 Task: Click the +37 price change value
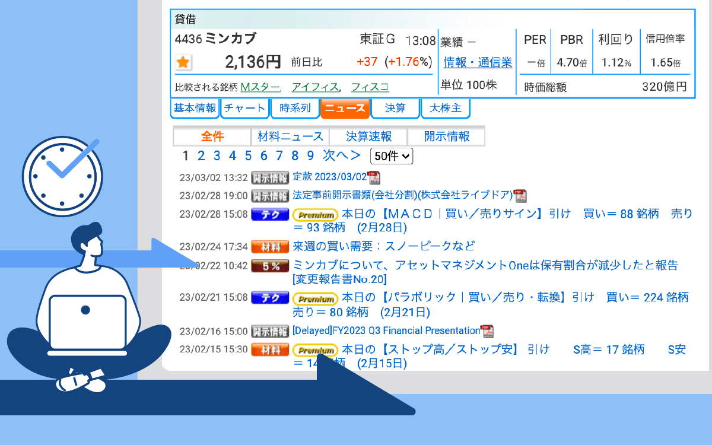click(x=367, y=62)
